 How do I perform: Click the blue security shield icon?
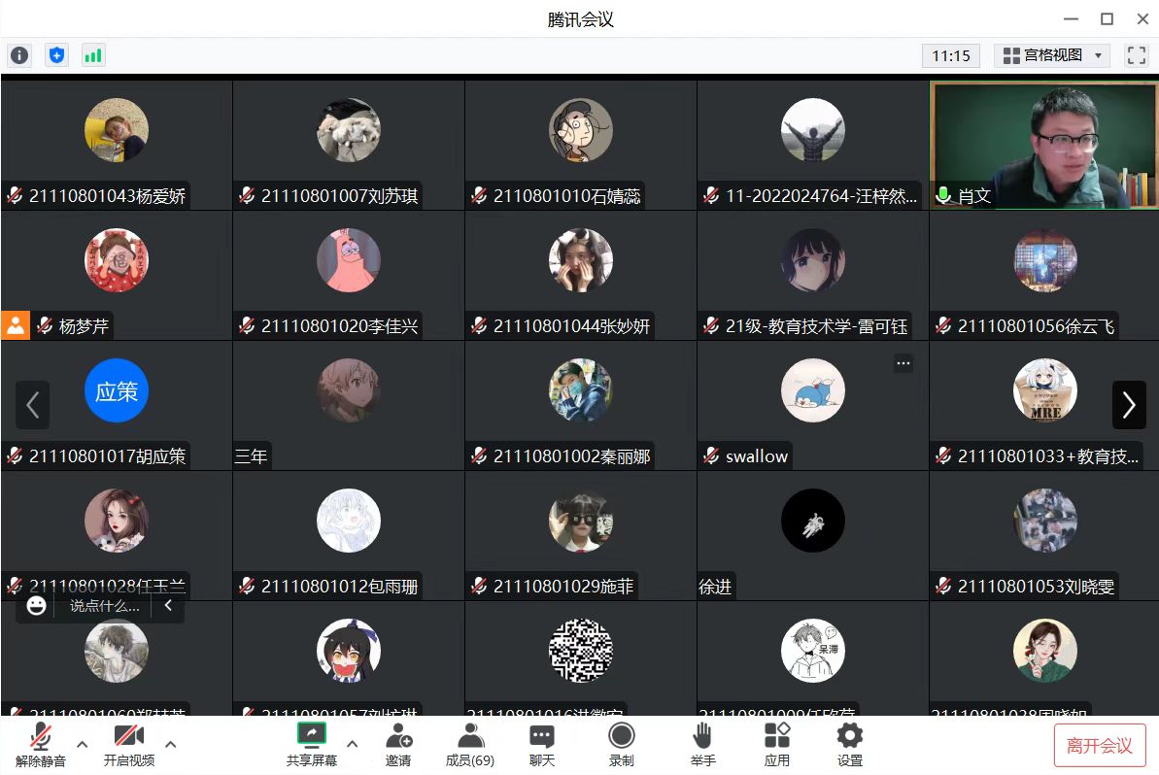point(57,55)
